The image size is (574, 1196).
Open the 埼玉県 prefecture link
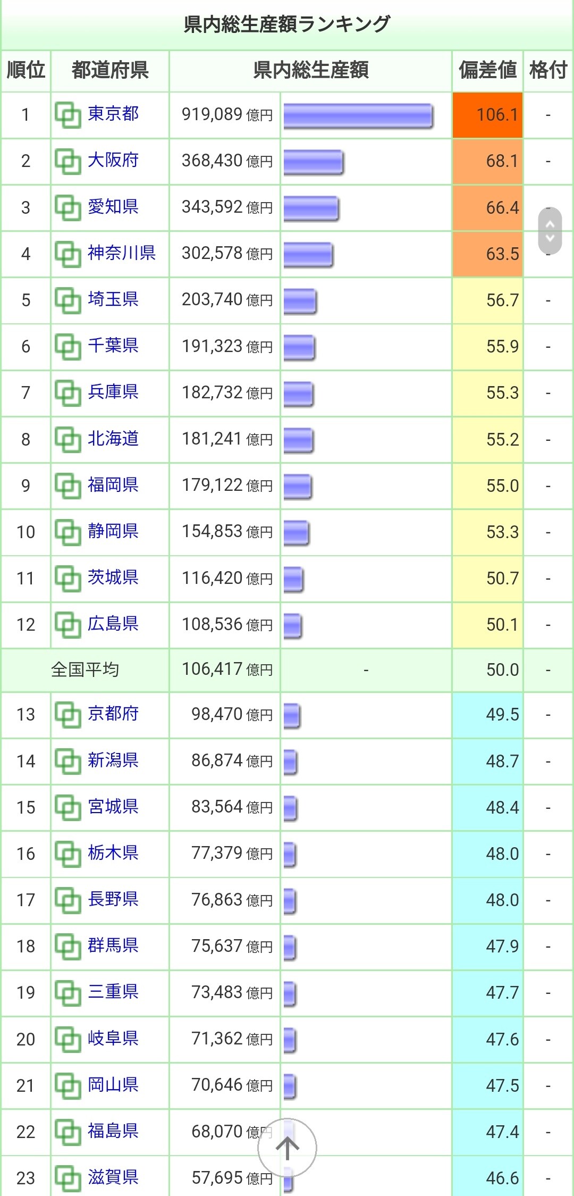coord(113,299)
